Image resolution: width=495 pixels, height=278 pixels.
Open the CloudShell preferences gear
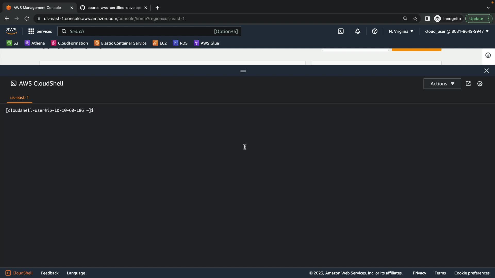point(480,84)
